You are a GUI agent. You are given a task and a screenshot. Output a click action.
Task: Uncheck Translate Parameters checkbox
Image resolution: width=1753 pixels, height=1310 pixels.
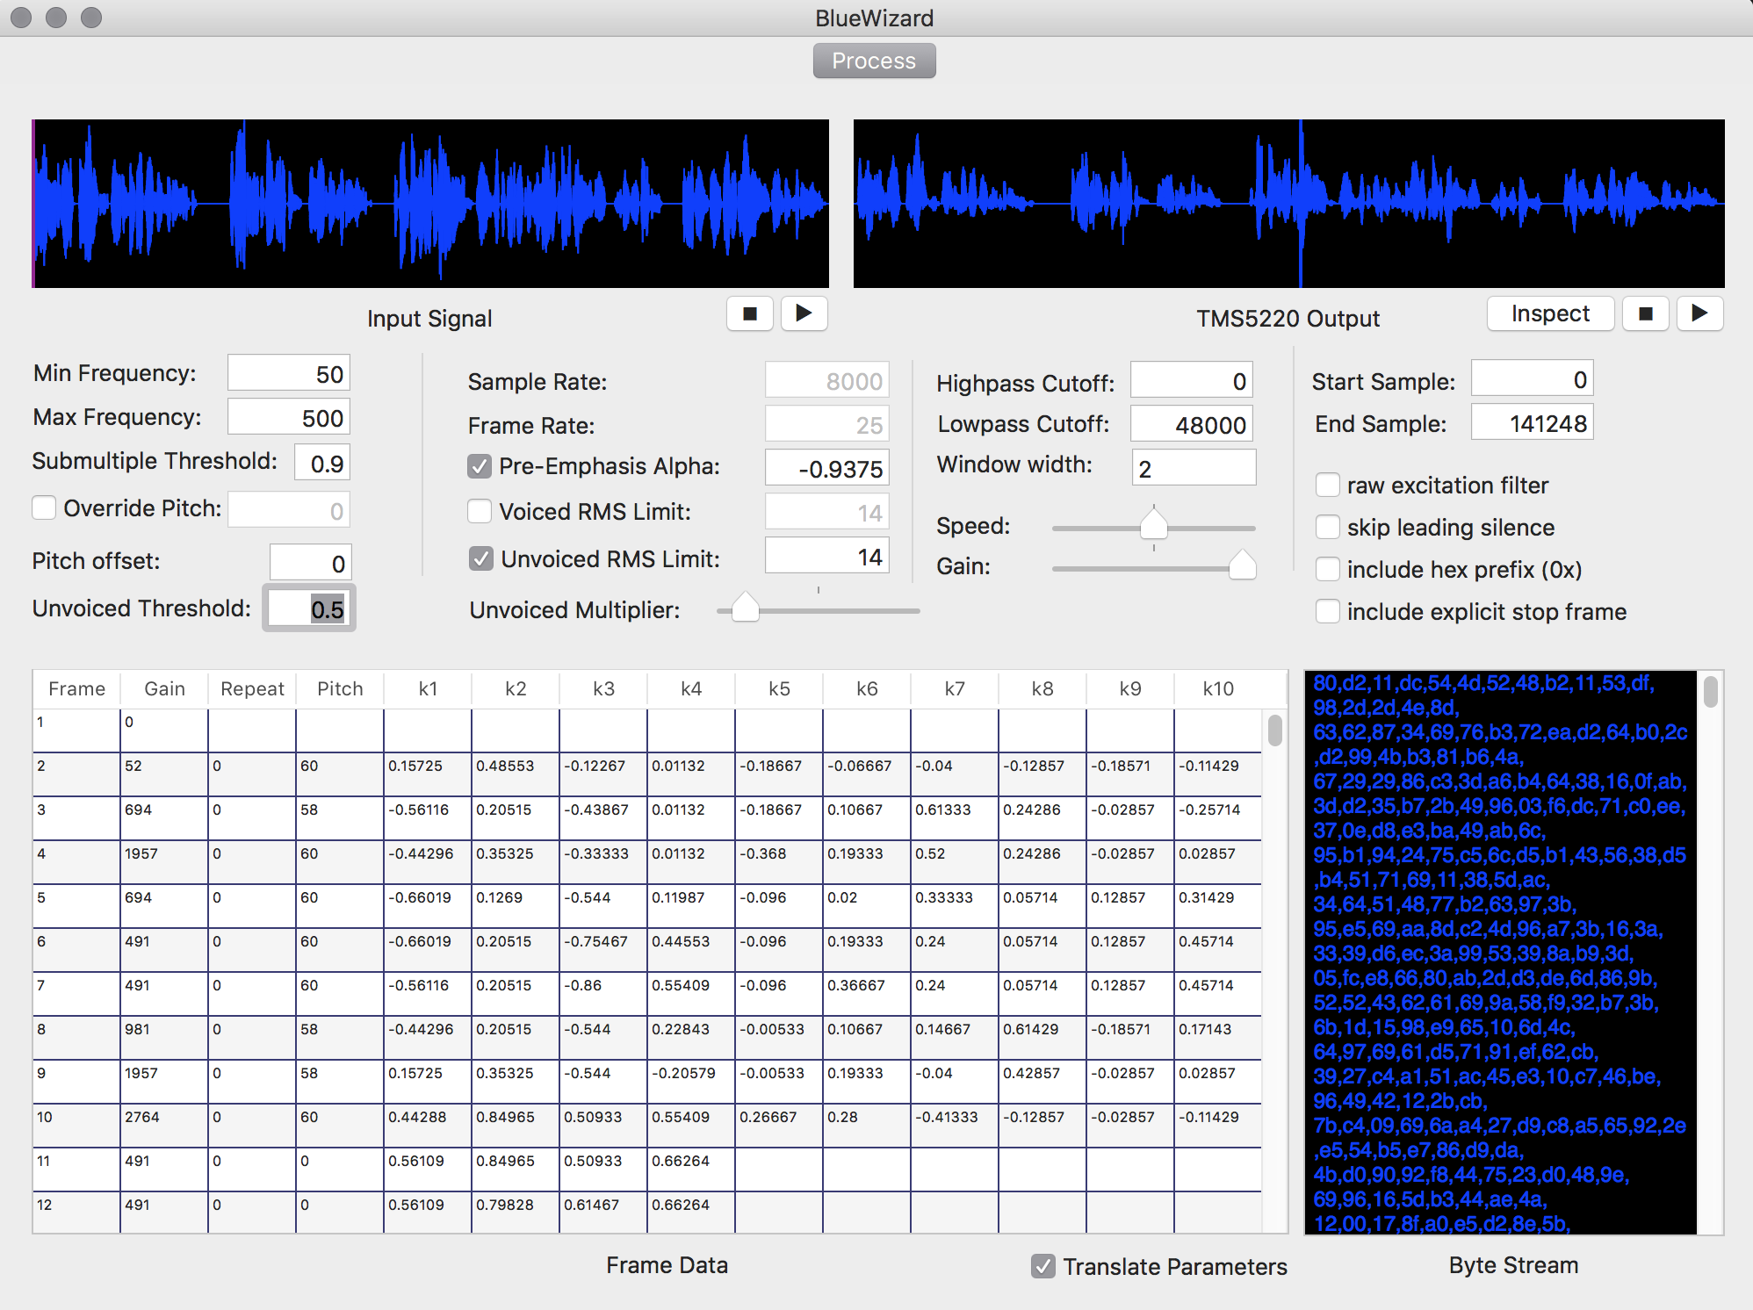coord(1043,1266)
